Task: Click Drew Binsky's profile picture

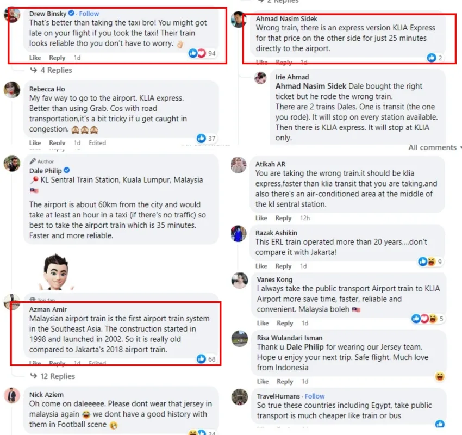Action: coord(12,15)
